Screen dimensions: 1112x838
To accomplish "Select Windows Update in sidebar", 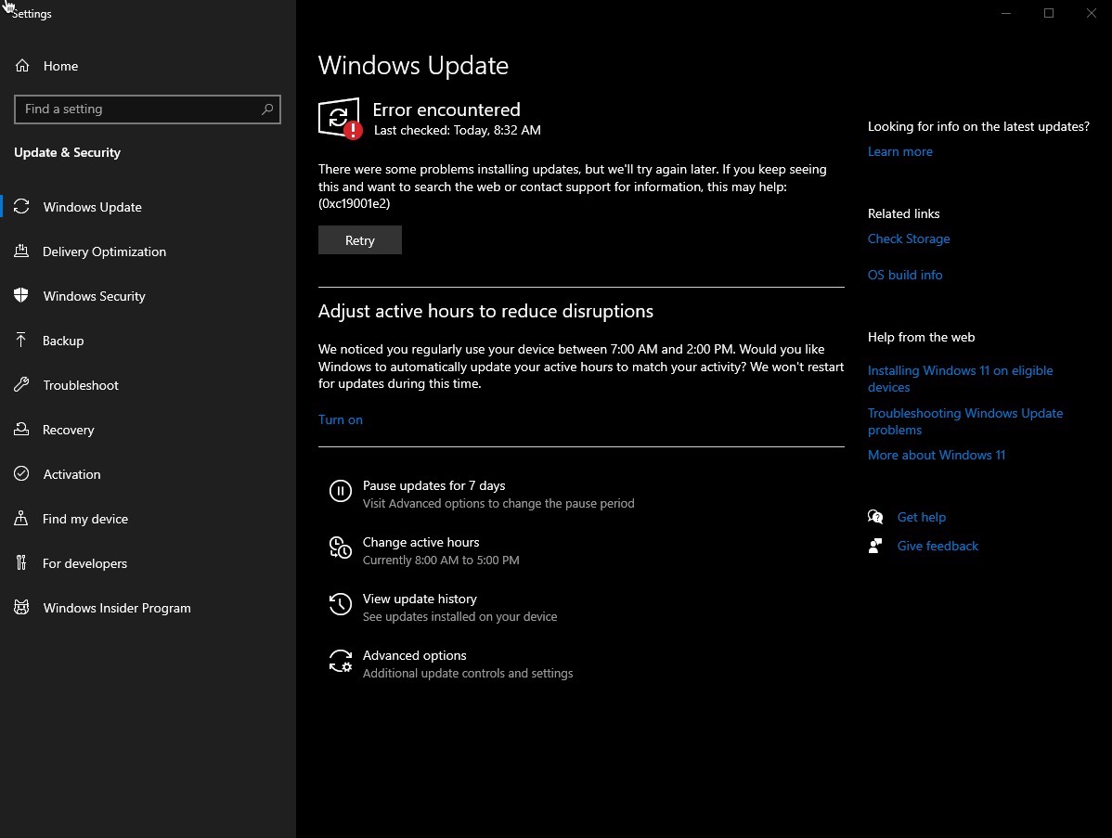I will [148, 207].
